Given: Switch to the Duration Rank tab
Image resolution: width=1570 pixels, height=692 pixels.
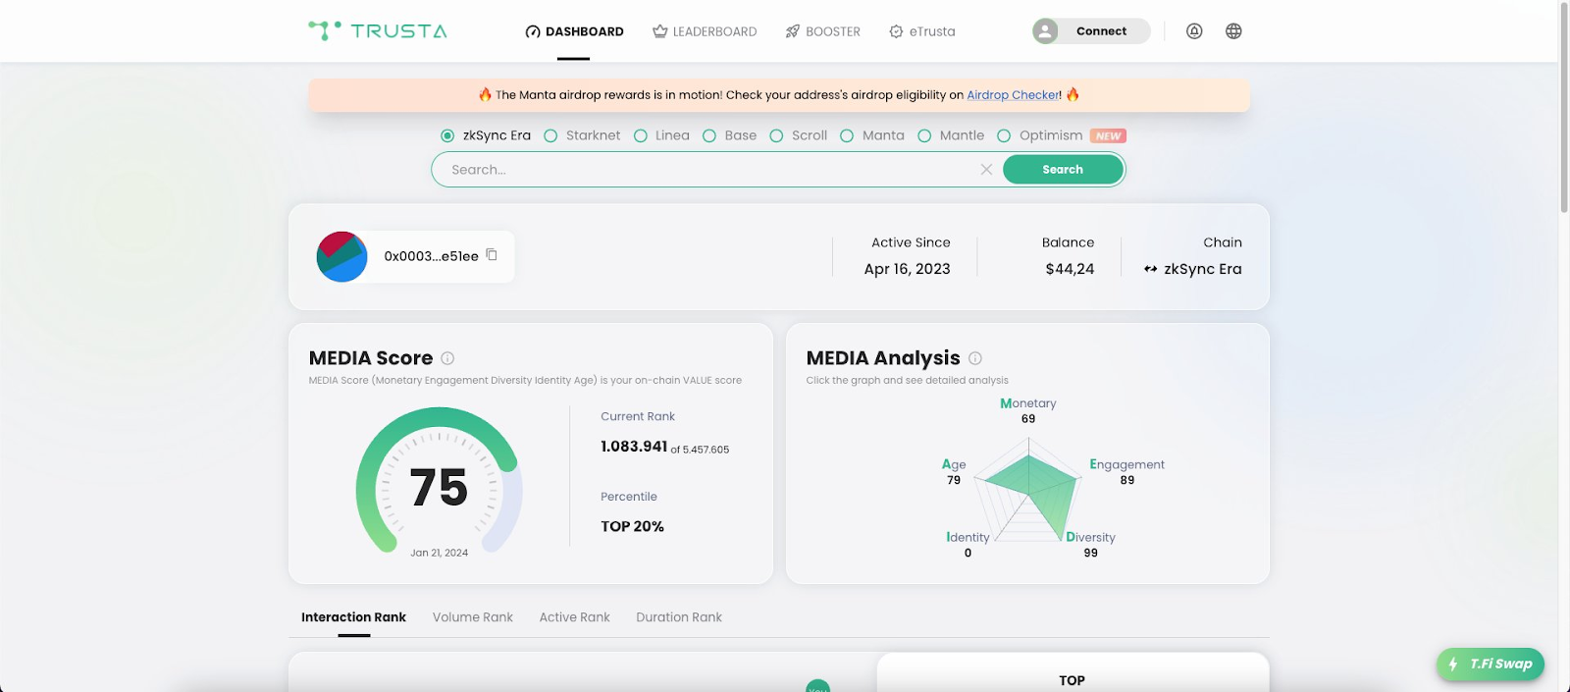Looking at the screenshot, I should point(679,617).
